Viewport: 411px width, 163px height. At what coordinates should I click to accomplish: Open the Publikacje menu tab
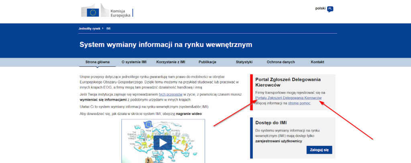208,62
